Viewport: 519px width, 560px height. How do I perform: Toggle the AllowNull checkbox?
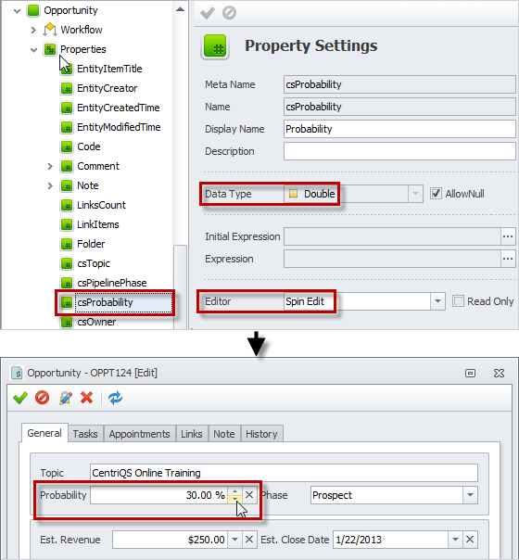pos(436,194)
